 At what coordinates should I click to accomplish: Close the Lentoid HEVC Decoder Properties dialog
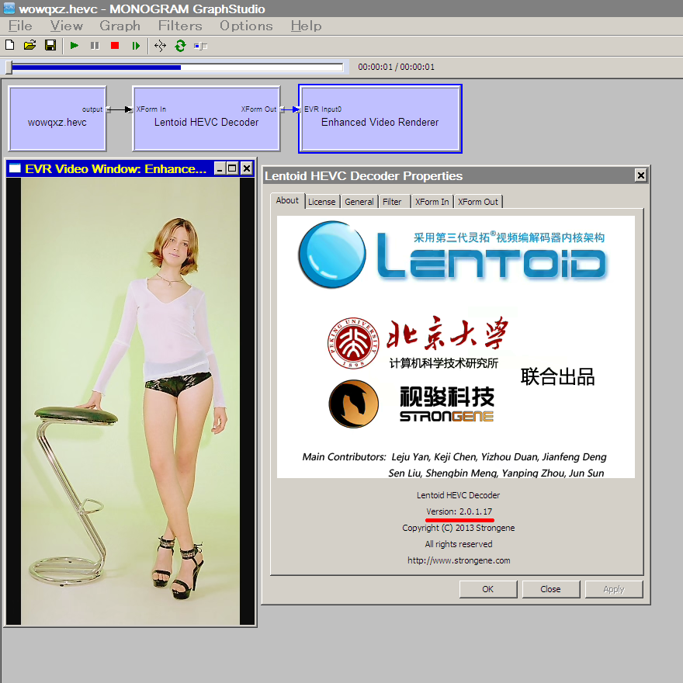(x=641, y=175)
